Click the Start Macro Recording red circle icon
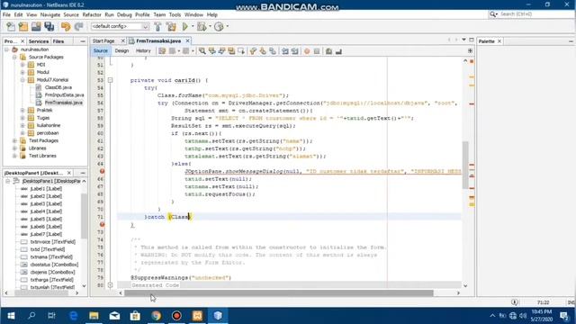This screenshot has height=324, width=576. (x=307, y=51)
